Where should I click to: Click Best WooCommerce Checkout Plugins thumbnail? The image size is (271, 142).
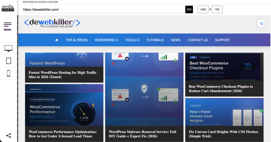(x=224, y=67)
